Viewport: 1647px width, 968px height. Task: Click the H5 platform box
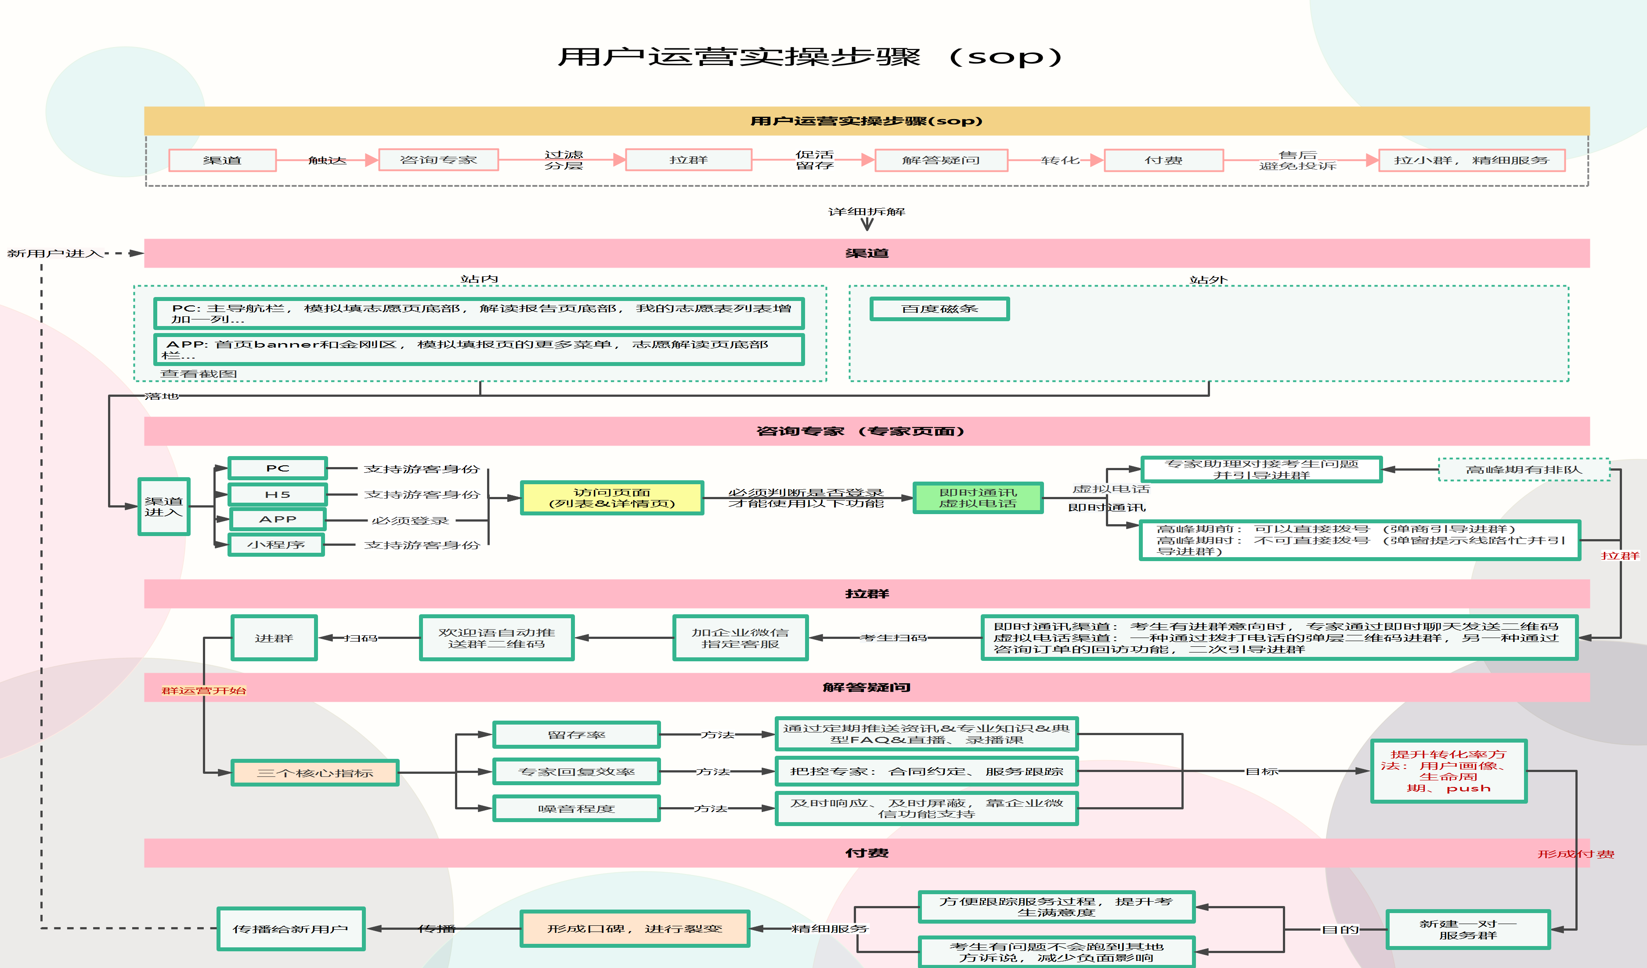277,494
